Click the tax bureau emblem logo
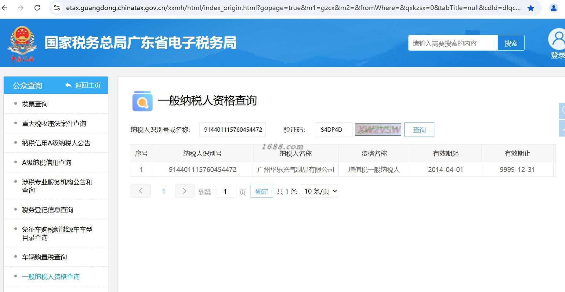 point(22,44)
